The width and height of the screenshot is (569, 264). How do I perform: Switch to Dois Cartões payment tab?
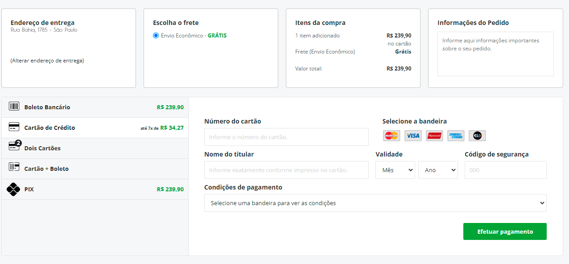[x=95, y=148]
